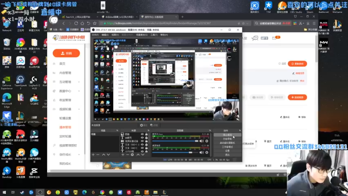
Task: Collapse the 创作成长 sidebar section
Action: point(79,155)
